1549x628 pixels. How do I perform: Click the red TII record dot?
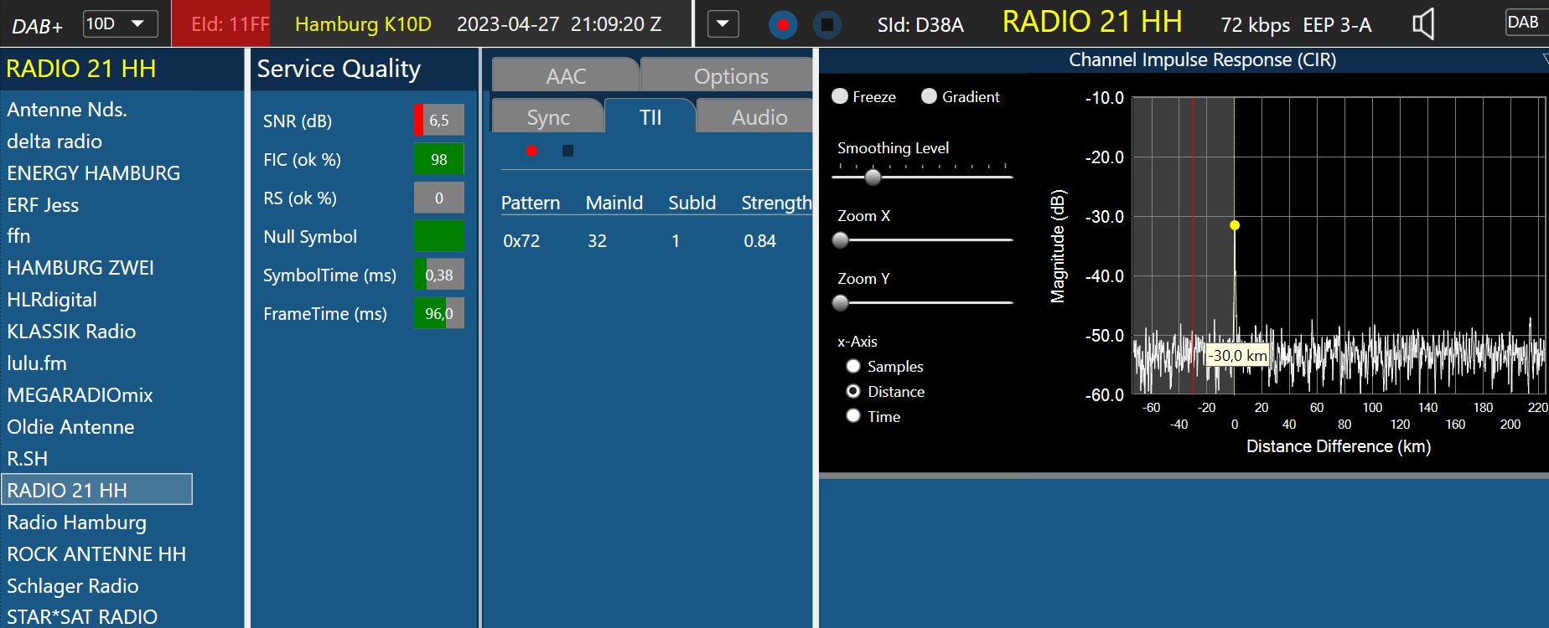531,151
